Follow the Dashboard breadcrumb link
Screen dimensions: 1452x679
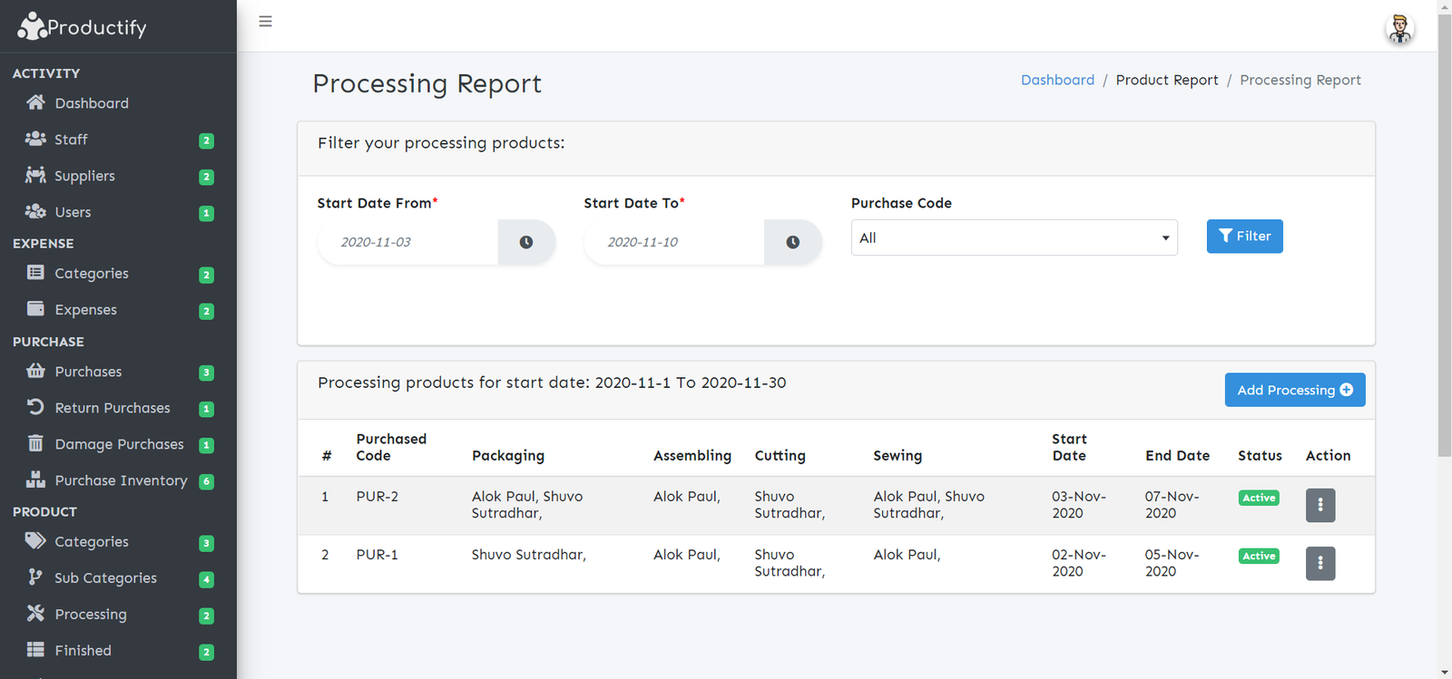pos(1057,80)
